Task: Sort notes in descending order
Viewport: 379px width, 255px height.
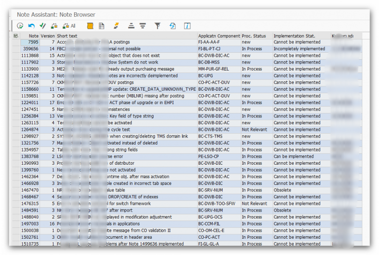Action: pos(143,26)
